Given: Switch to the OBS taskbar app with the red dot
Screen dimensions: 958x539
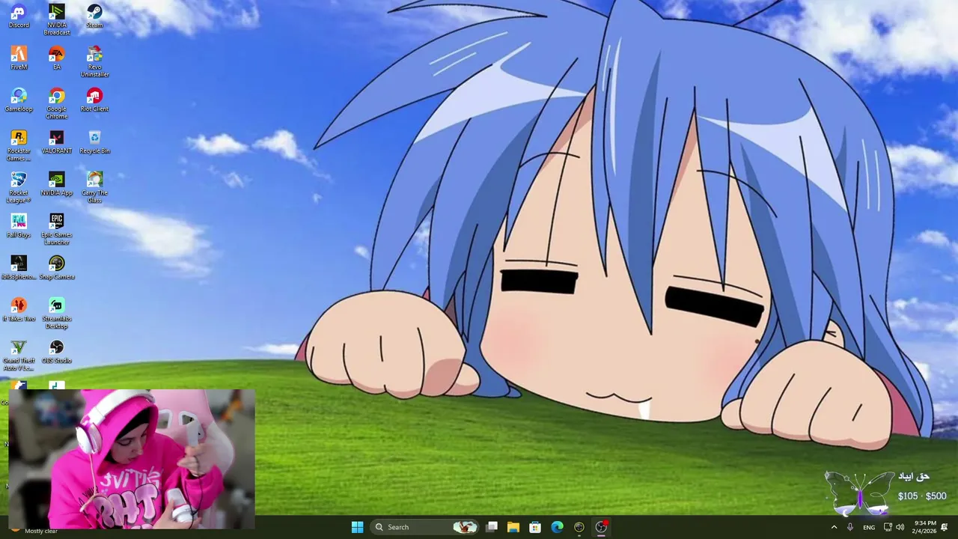Looking at the screenshot, I should 601,527.
